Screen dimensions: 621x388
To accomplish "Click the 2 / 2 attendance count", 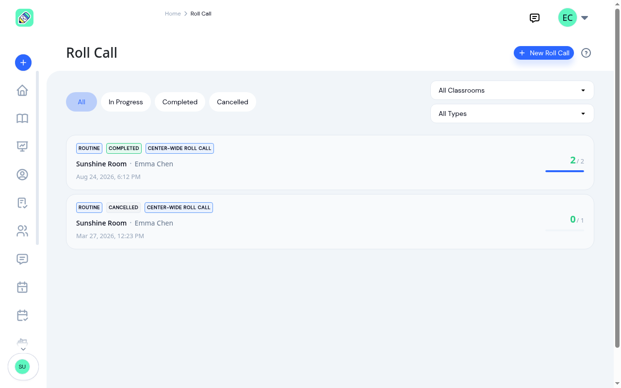I will [577, 161].
